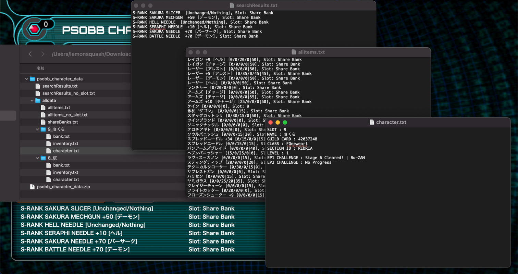
Task: Select inventory.txt inside the 8_桜 folder
Action: (66, 172)
